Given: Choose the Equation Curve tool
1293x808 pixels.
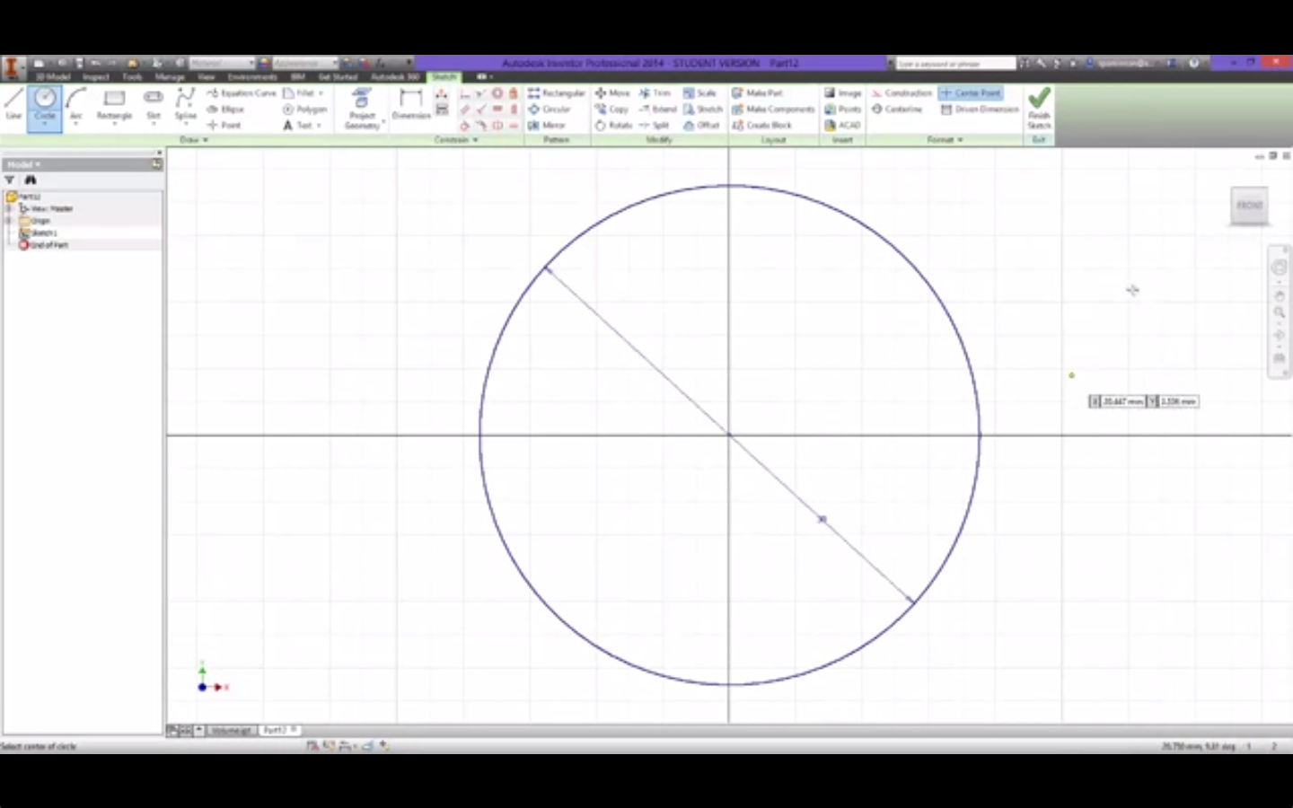Looking at the screenshot, I should click(242, 93).
